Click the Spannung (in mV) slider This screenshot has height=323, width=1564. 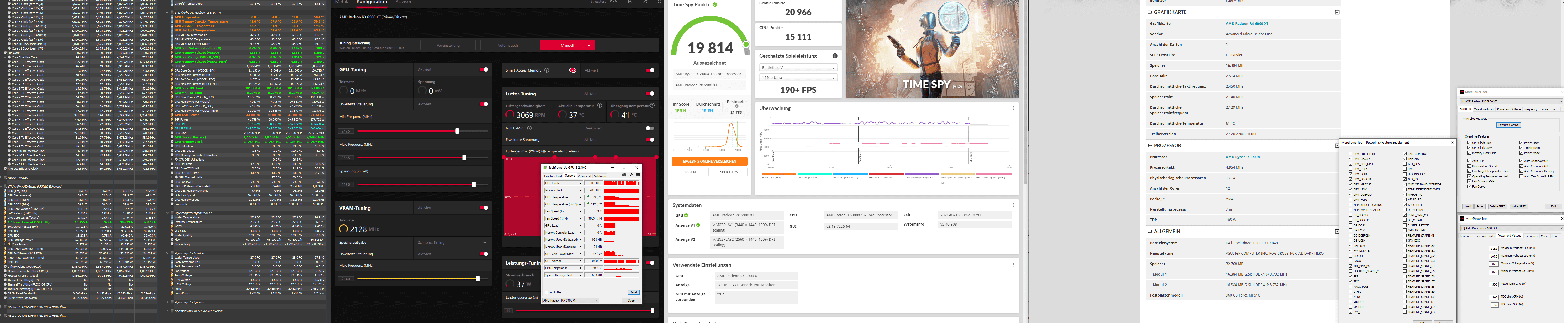pos(423,184)
